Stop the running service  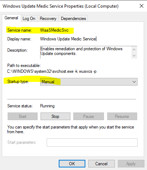pos(55,116)
